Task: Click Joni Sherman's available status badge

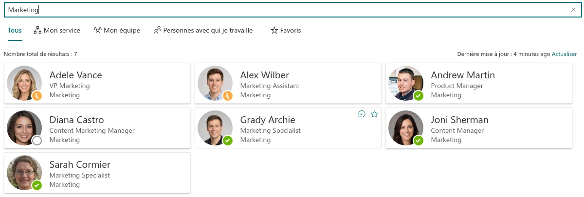Action: tap(419, 141)
